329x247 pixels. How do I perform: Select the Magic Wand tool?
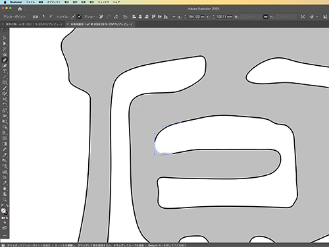5,49
